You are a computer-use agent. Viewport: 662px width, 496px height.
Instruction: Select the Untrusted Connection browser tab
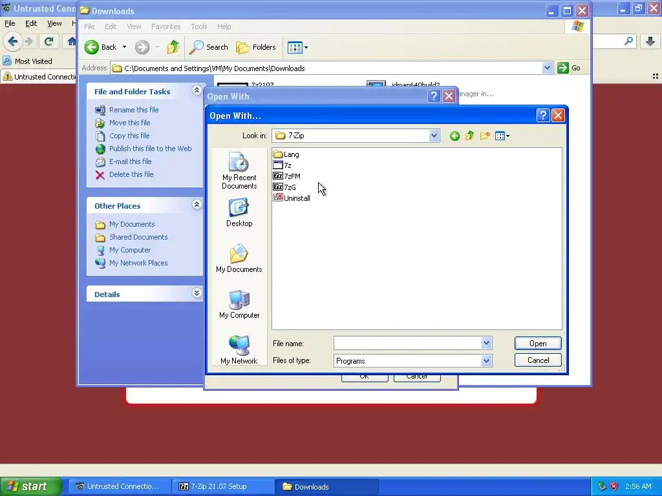[39, 77]
